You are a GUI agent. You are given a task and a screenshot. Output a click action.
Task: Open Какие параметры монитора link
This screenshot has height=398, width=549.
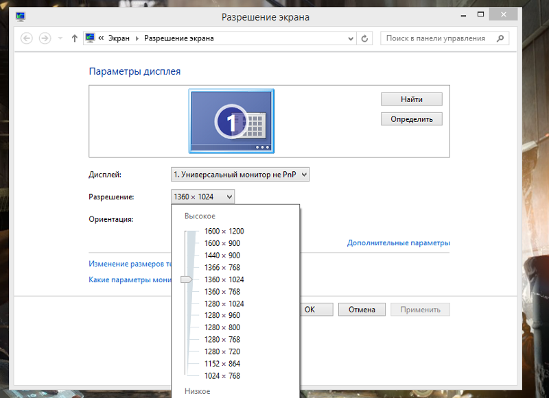point(130,279)
